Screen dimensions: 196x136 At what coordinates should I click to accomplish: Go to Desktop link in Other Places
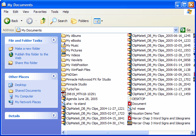[21, 85]
